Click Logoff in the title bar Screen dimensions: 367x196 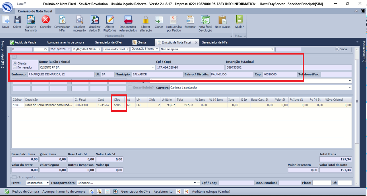pyautogui.click(x=21, y=4)
